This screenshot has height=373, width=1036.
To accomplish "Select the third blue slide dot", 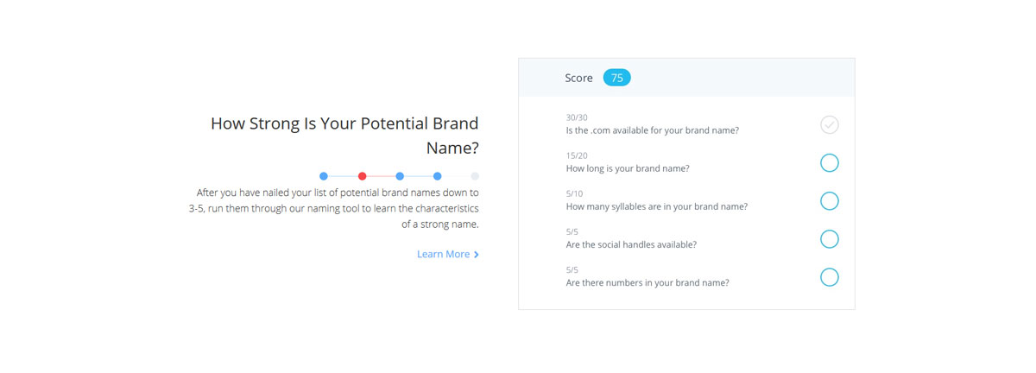I will tap(400, 176).
